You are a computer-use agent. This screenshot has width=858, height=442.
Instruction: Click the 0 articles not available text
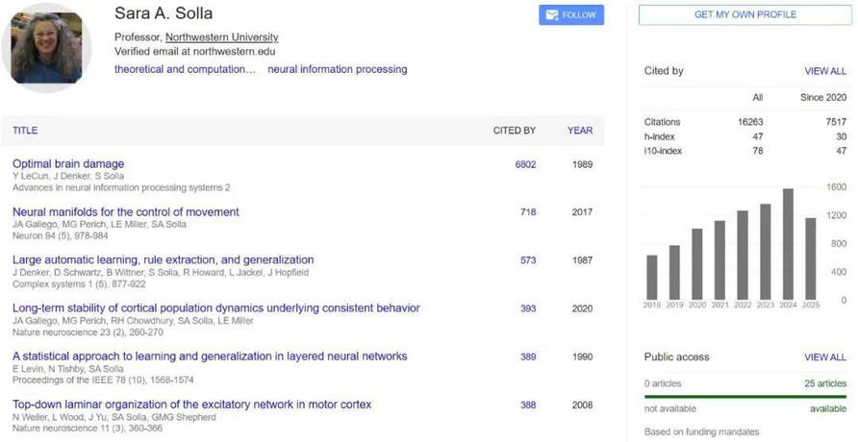pyautogui.click(x=663, y=383)
